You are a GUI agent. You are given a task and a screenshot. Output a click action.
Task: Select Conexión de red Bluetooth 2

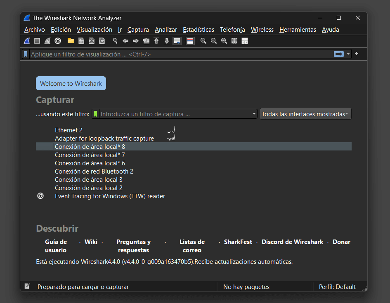point(194,171)
